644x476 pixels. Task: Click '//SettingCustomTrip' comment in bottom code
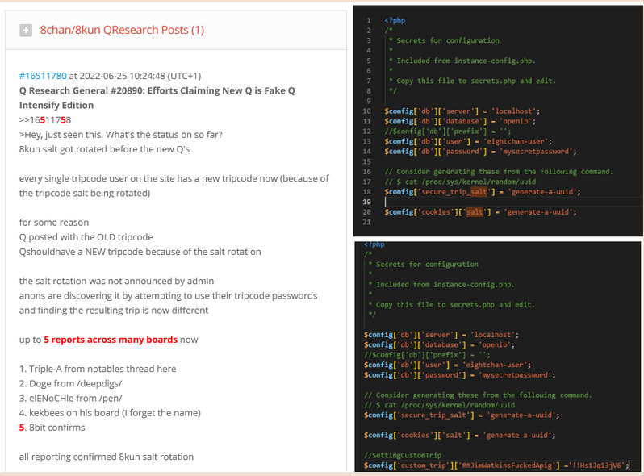403,455
